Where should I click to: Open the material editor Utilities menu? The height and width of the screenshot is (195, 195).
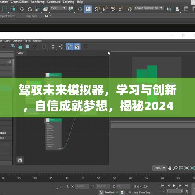pos(37,41)
